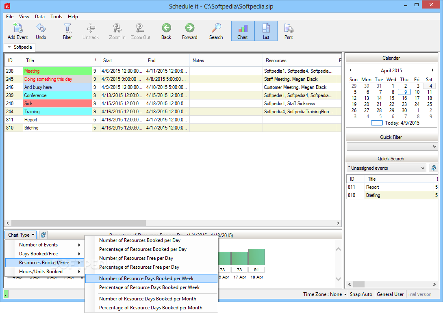Select the Training event title cell

click(x=57, y=112)
